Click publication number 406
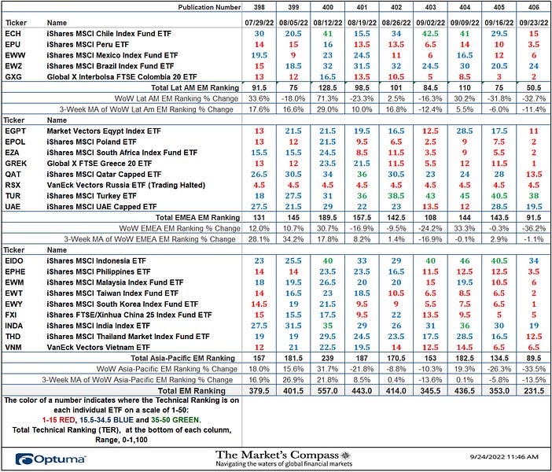 [x=534, y=7]
